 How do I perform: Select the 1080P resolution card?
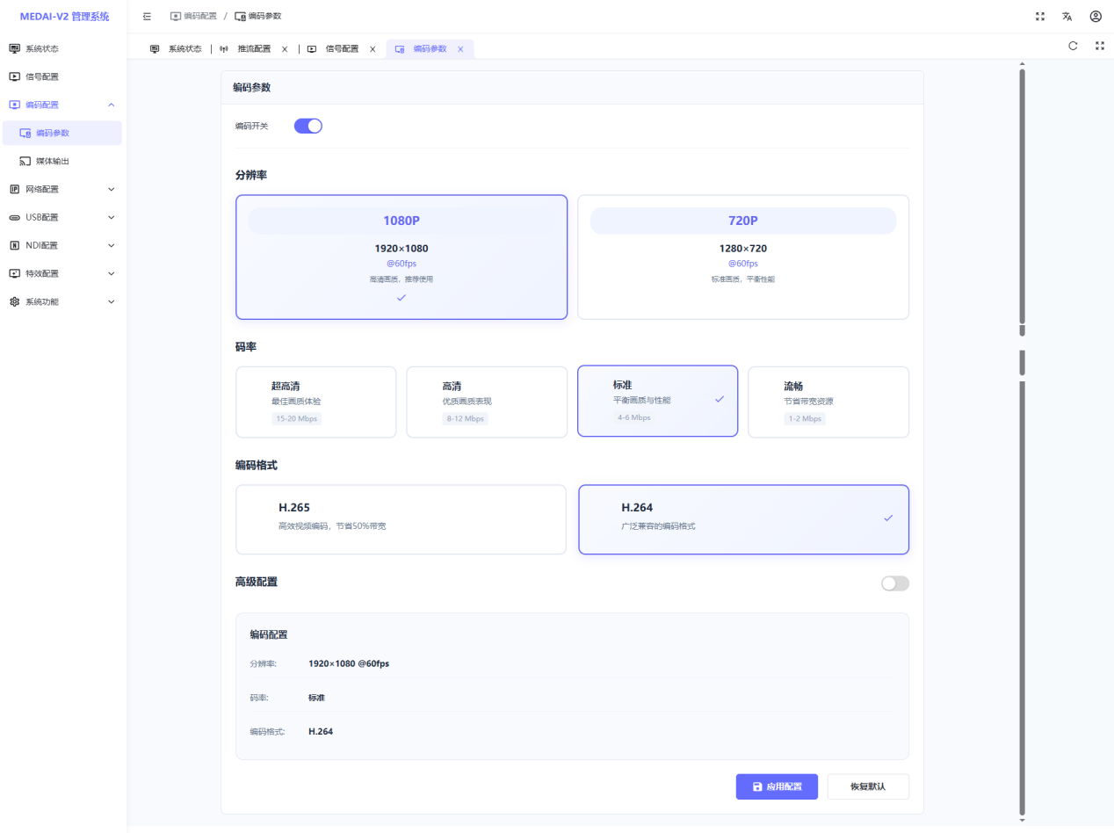[401, 257]
